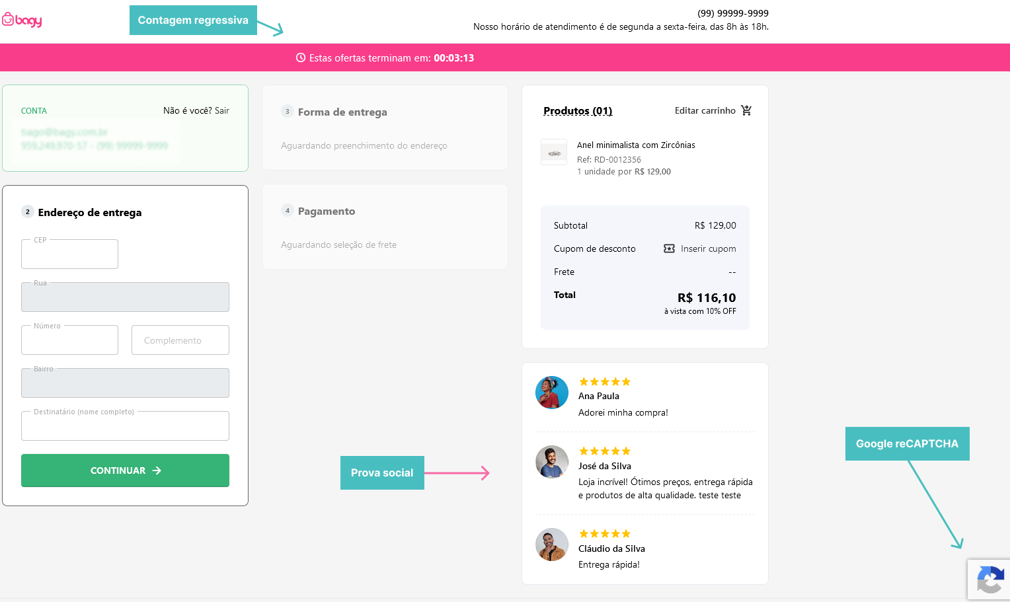Select the Forma de entrega step

(x=342, y=112)
